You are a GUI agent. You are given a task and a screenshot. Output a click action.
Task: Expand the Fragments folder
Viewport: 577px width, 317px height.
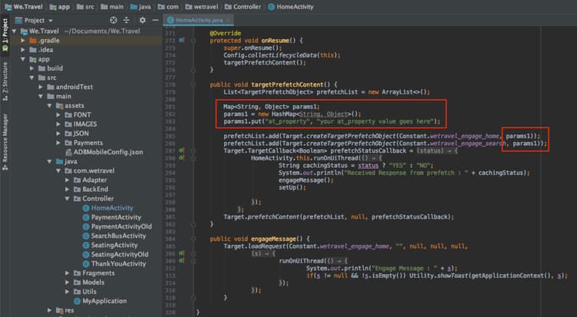[67, 272]
